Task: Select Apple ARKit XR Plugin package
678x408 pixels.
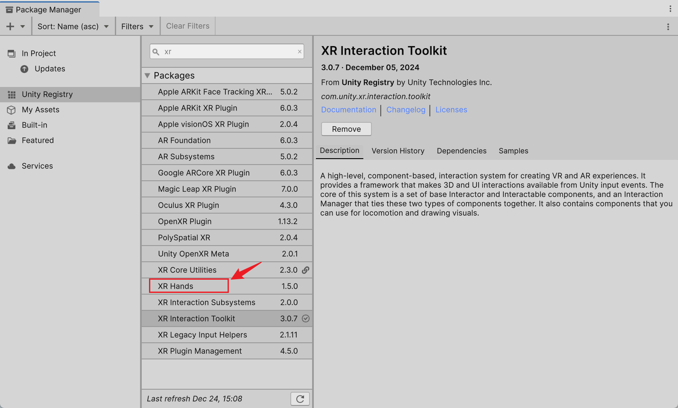Action: 227,108
